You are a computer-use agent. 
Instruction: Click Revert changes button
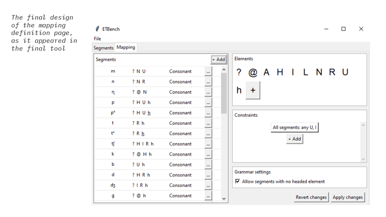pos(311,197)
